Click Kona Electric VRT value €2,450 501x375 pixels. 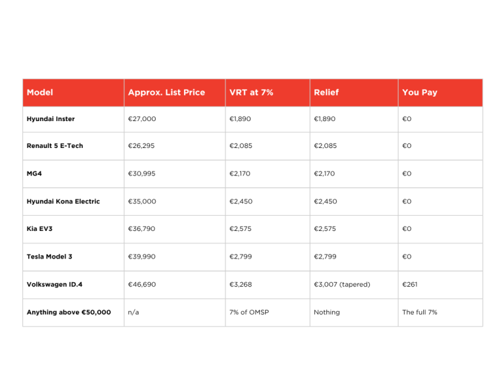point(241,201)
